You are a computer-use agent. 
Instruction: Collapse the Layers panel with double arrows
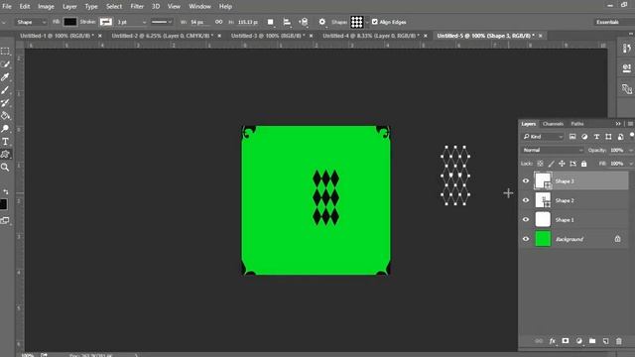pos(618,124)
